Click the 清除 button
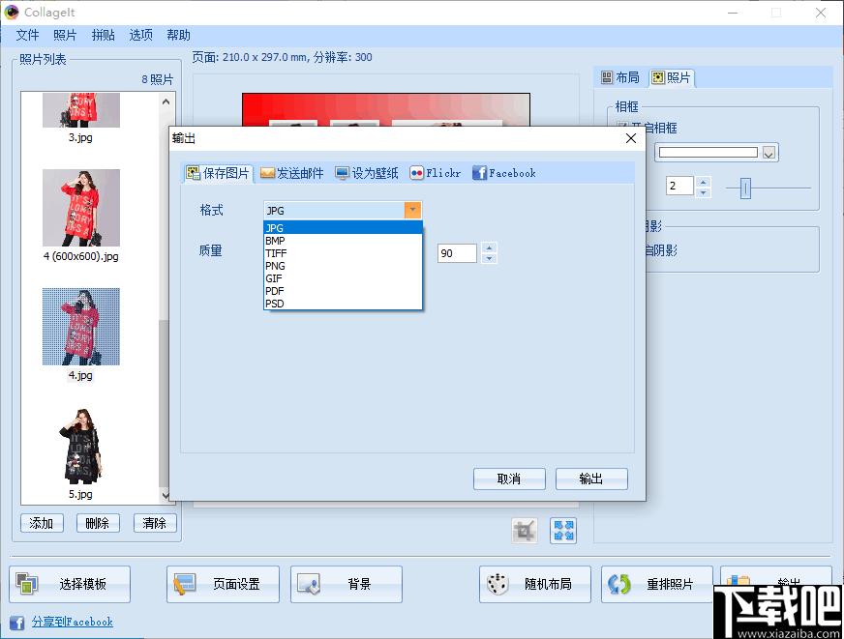 click(155, 523)
